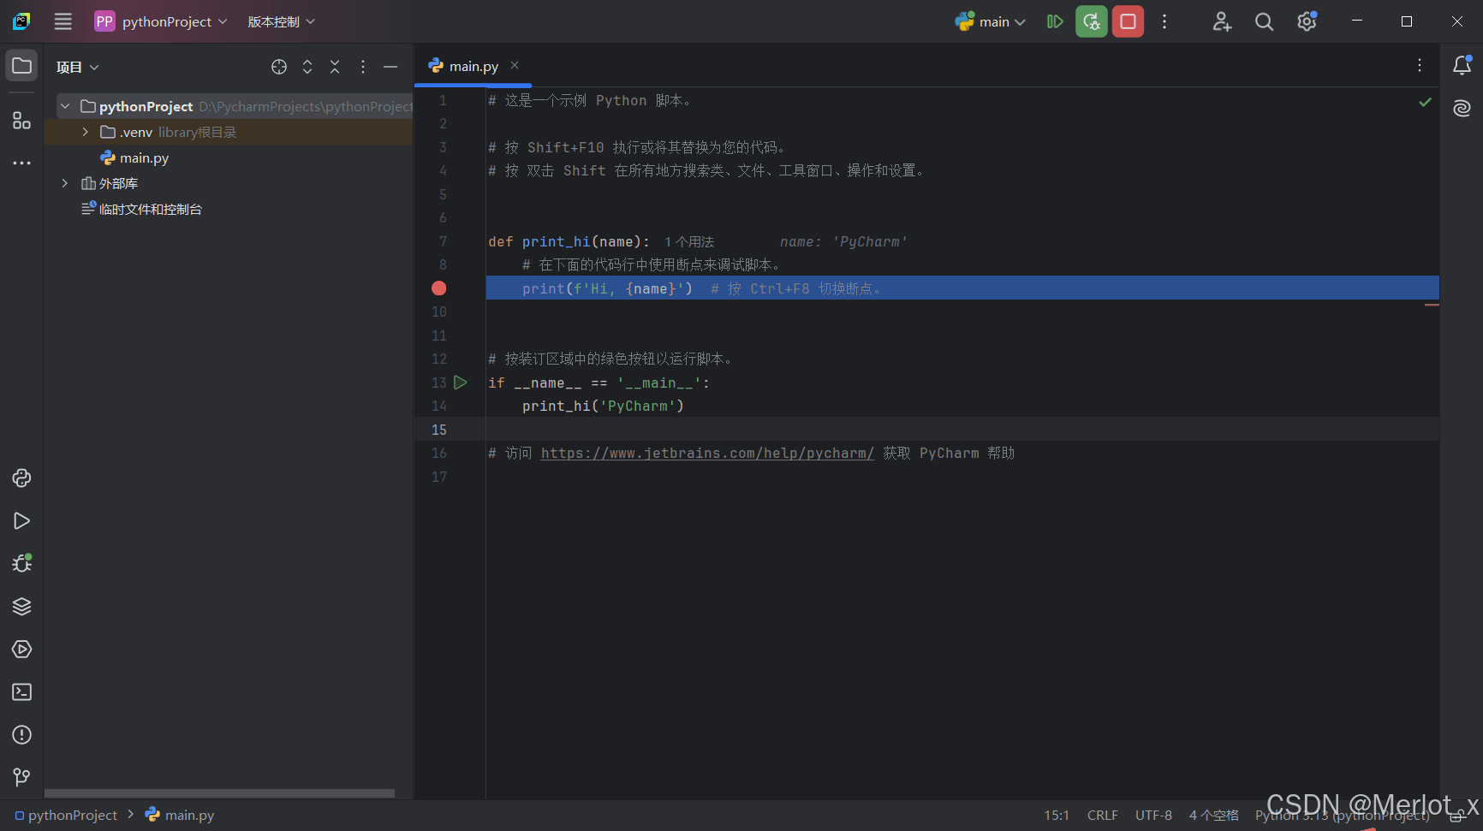
Task: Open the Python Console tool window
Action: (x=21, y=478)
